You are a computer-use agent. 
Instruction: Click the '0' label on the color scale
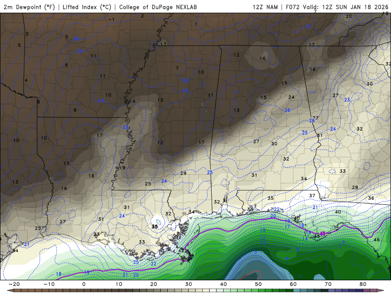pos(84,284)
